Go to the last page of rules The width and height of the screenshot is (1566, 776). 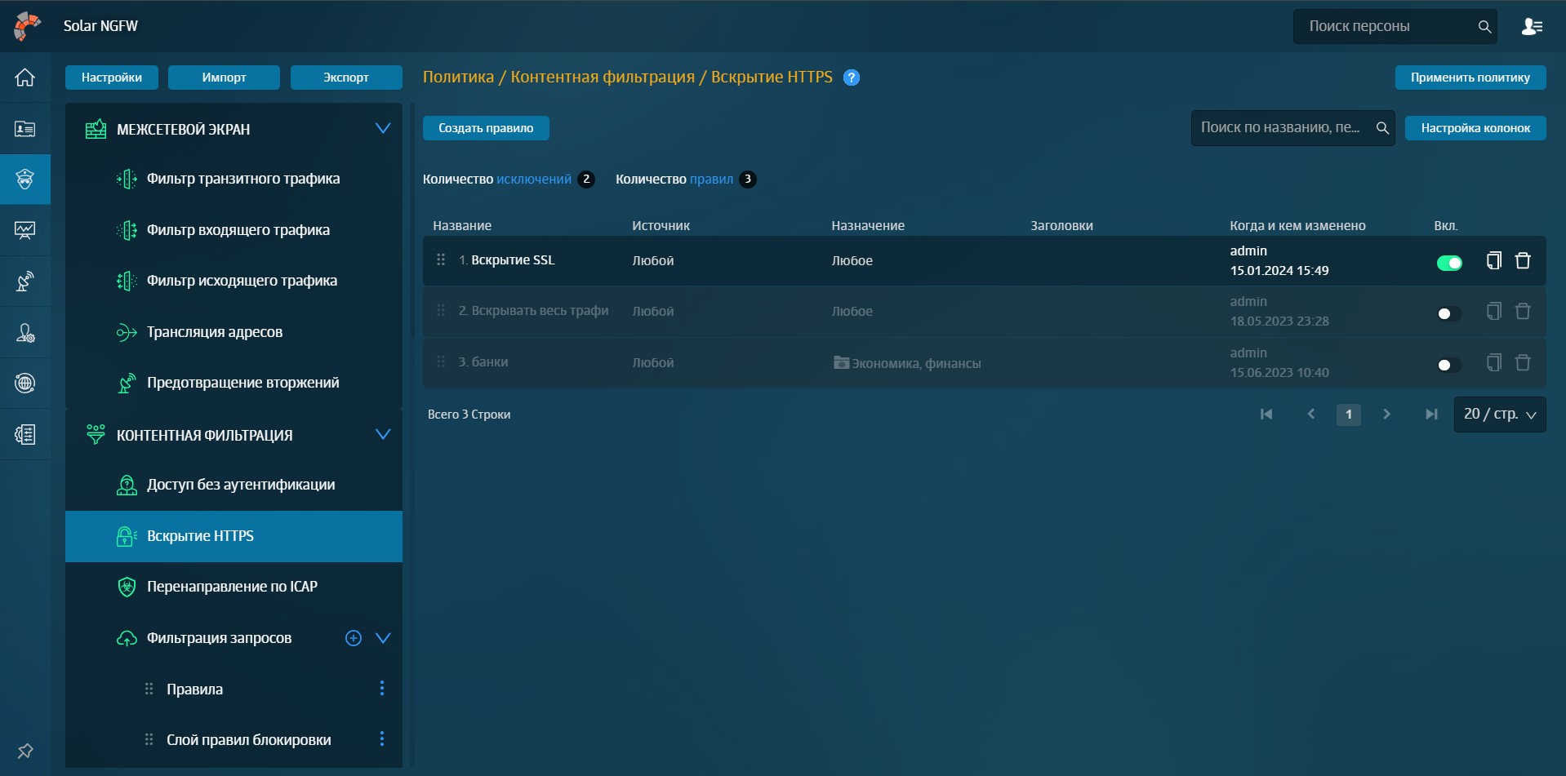[x=1431, y=415]
